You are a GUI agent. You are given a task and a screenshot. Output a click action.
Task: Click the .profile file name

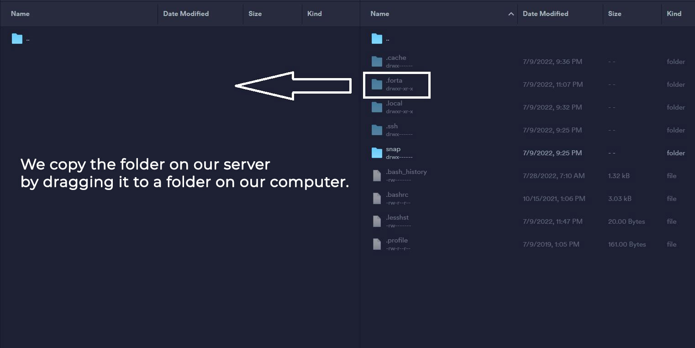coord(397,240)
